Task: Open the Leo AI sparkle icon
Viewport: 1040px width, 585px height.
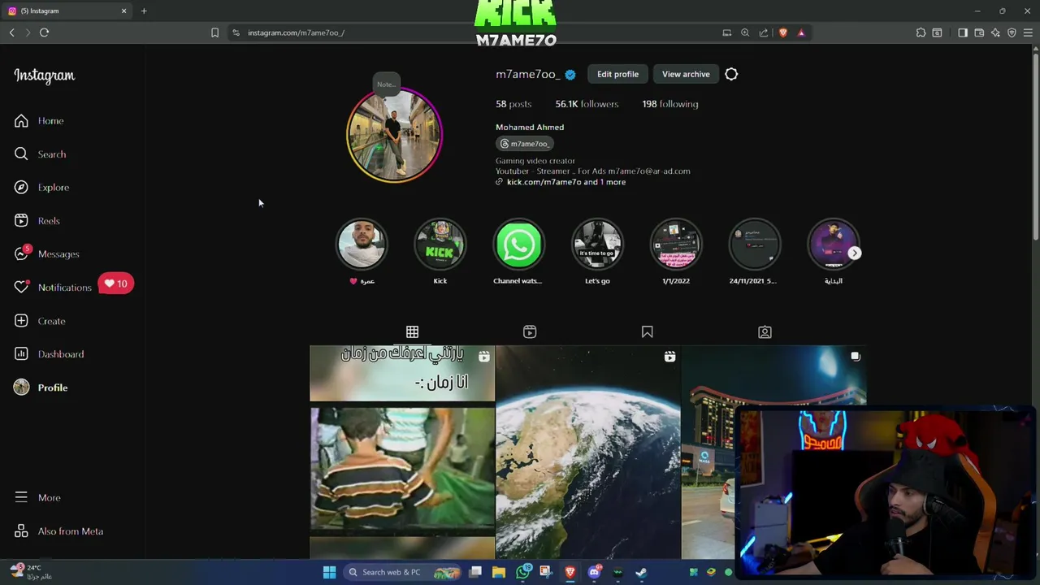Action: tap(995, 32)
